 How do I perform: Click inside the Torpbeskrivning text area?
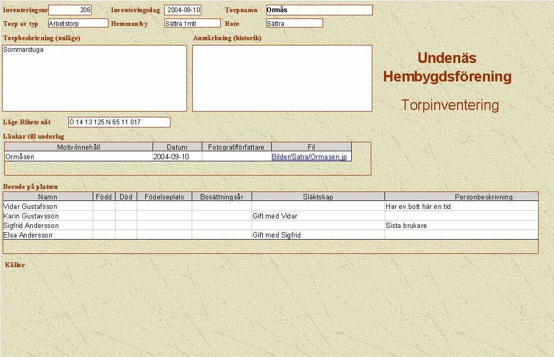pyautogui.click(x=95, y=78)
